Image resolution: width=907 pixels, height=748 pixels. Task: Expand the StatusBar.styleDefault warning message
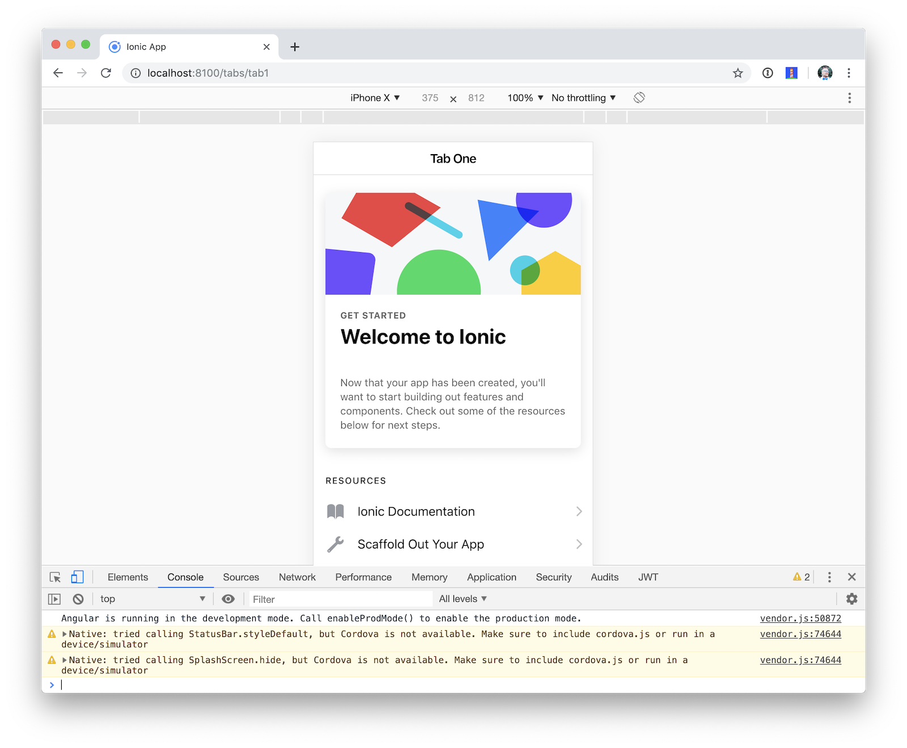(65, 634)
